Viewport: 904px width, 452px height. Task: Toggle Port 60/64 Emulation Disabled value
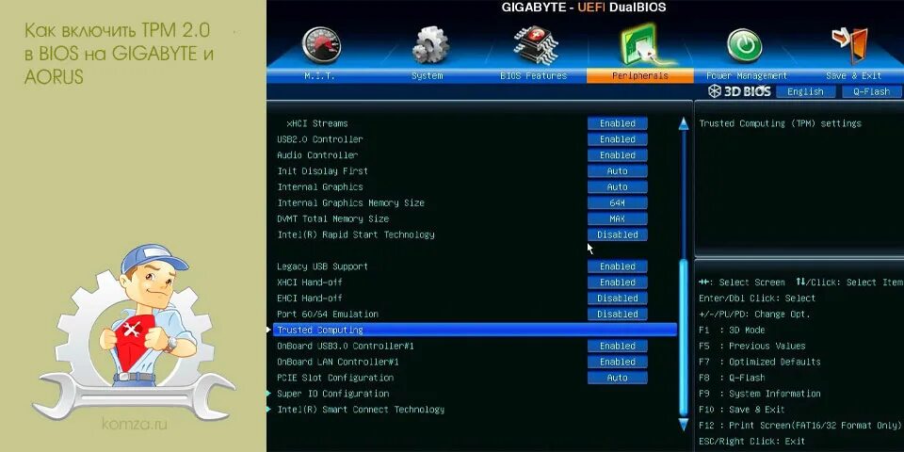click(x=618, y=315)
